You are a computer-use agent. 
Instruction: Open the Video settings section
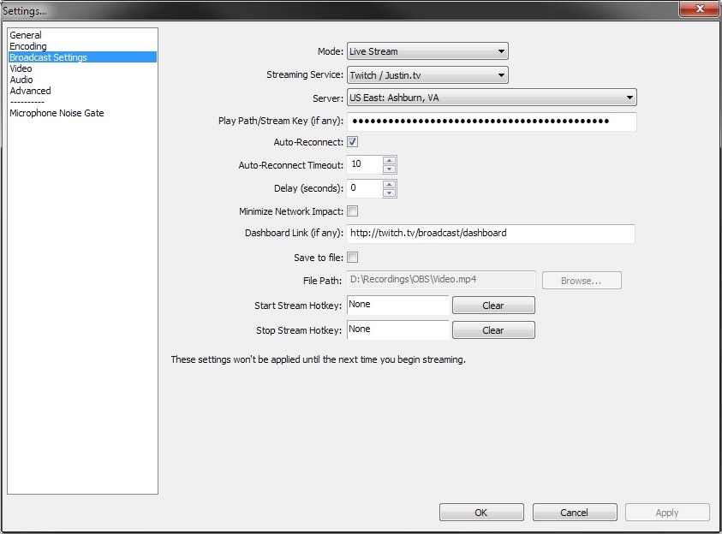coord(21,68)
